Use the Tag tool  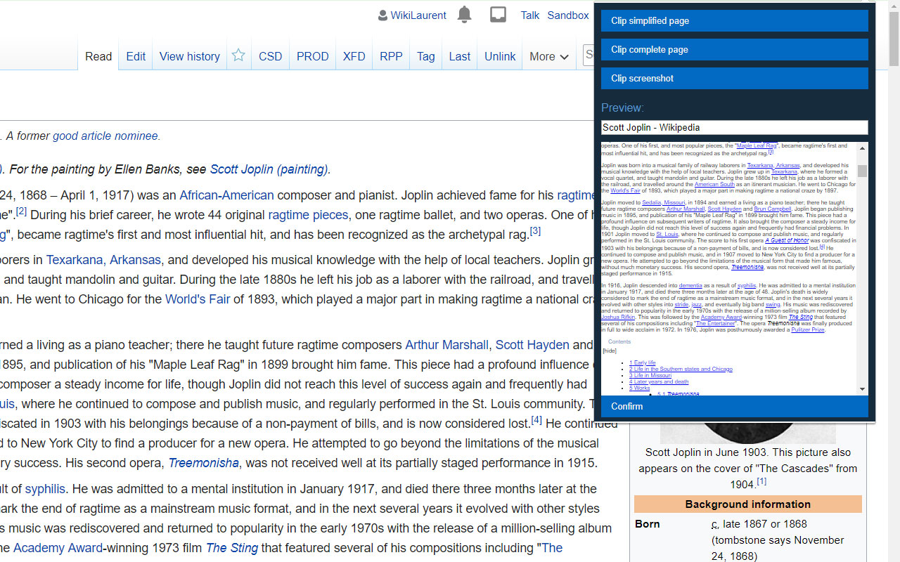[425, 56]
